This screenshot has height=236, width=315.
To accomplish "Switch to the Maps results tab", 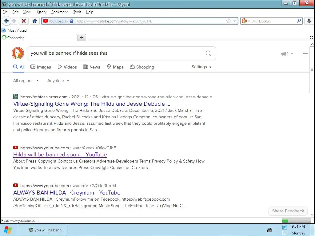I will point(115,67).
